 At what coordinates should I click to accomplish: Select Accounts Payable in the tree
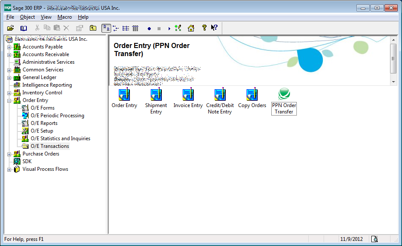tap(43, 47)
